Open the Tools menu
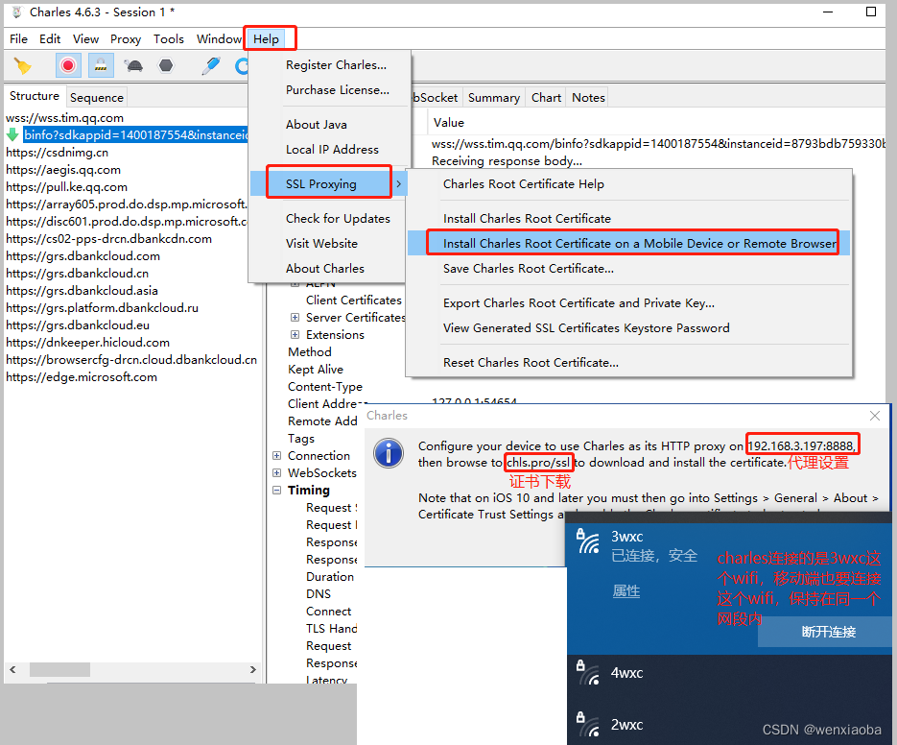The image size is (897, 745). tap(168, 39)
